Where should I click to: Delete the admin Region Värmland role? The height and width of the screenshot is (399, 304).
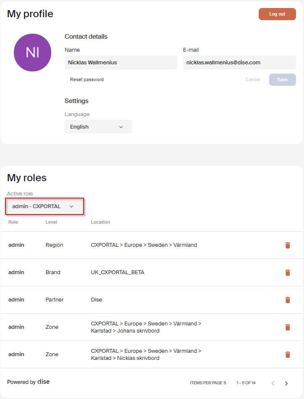point(288,245)
